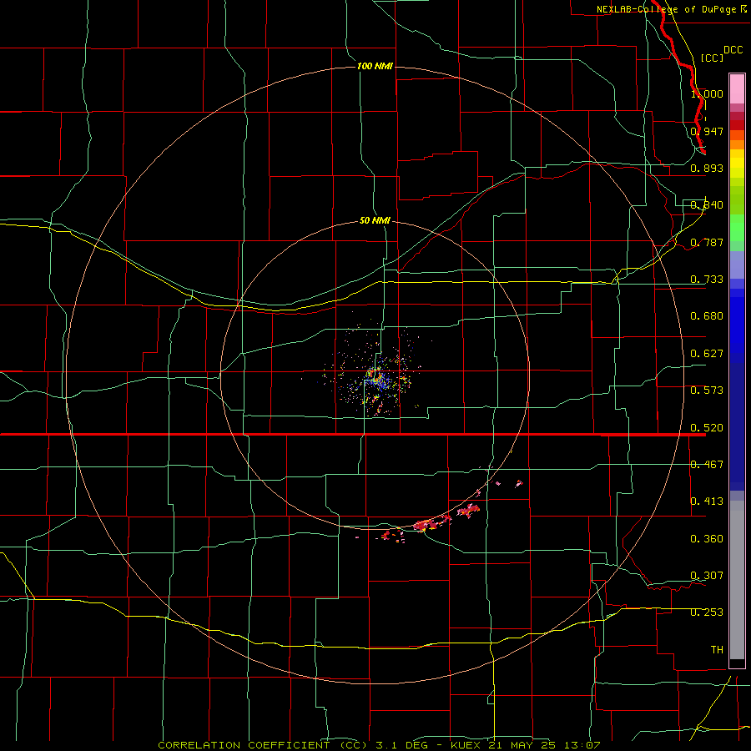Pick the pink segment of color bar
Viewport: 751px width, 751px height.
pos(737,88)
